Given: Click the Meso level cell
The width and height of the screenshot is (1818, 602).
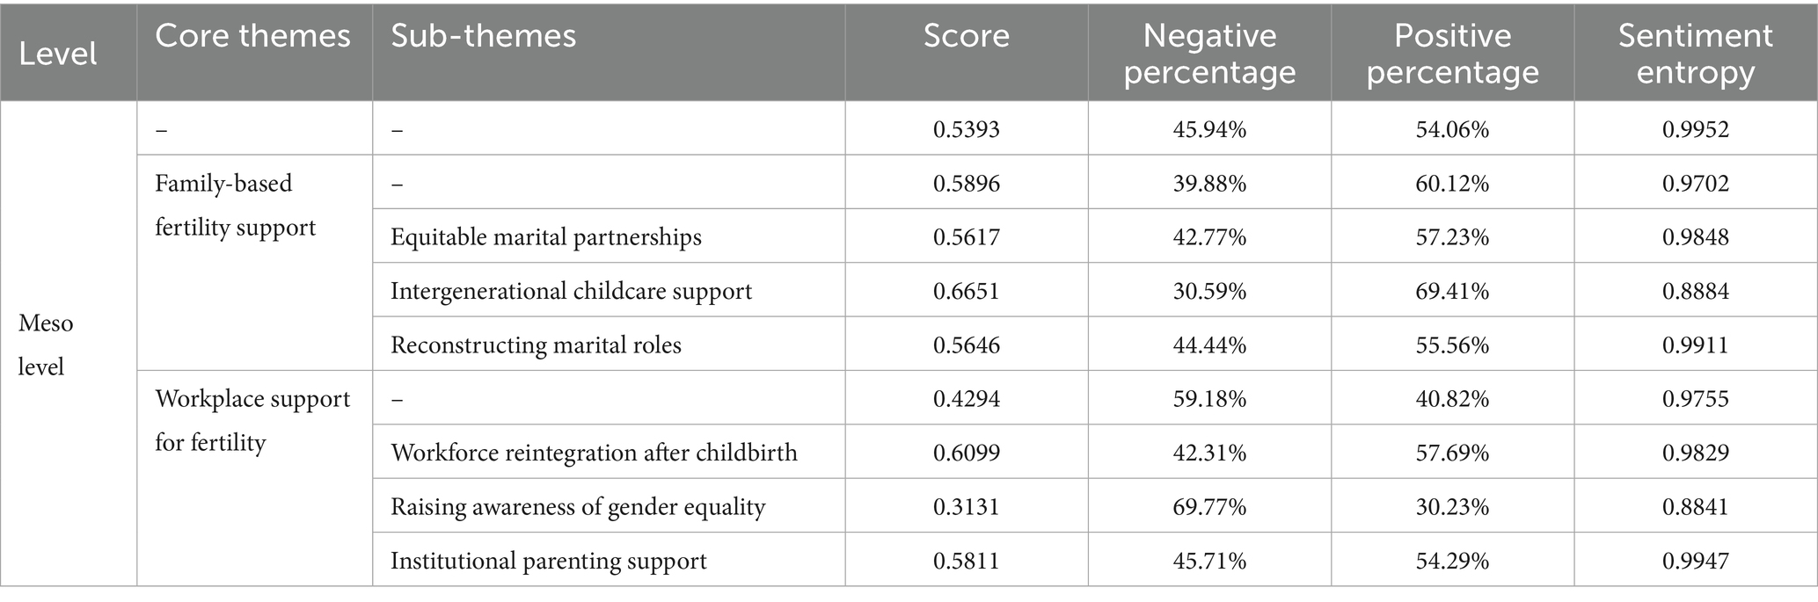Looking at the screenshot, I should click(x=46, y=345).
